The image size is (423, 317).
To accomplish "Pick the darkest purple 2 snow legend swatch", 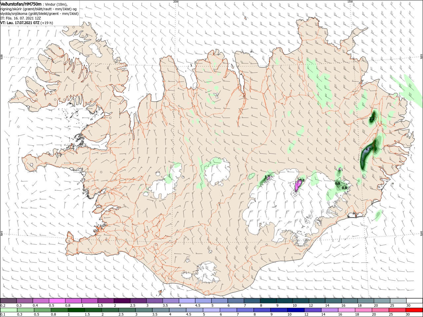I will [x=122, y=301].
